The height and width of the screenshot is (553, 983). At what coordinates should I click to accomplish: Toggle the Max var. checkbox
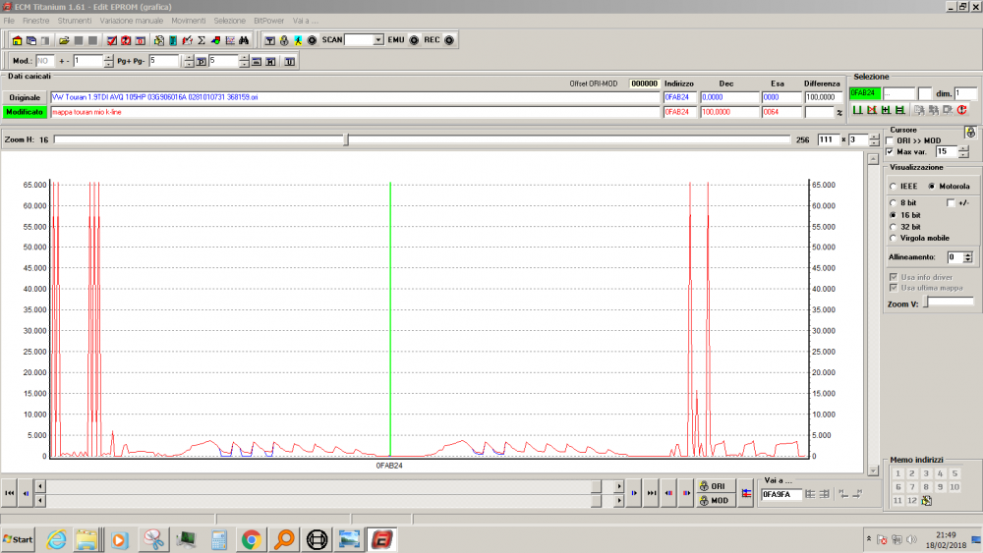pos(891,152)
